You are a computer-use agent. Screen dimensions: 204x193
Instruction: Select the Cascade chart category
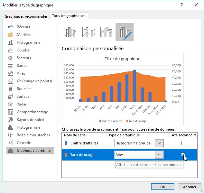pos(24,143)
